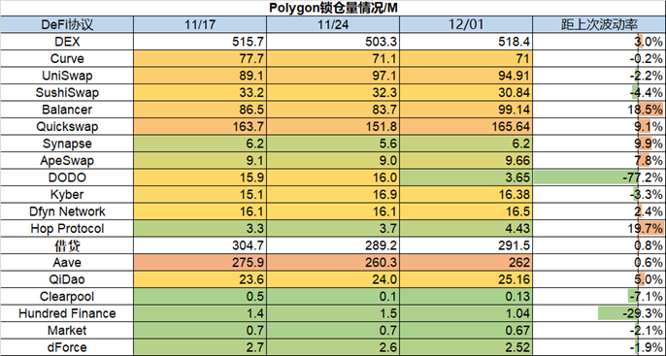666x356 pixels.
Task: Click the 'dForce' protocol cell
Action: click(x=67, y=347)
